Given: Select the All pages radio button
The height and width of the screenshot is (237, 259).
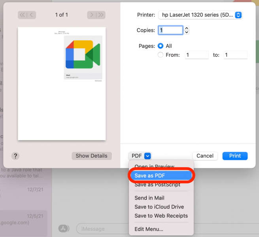Looking at the screenshot, I should coord(161,46).
